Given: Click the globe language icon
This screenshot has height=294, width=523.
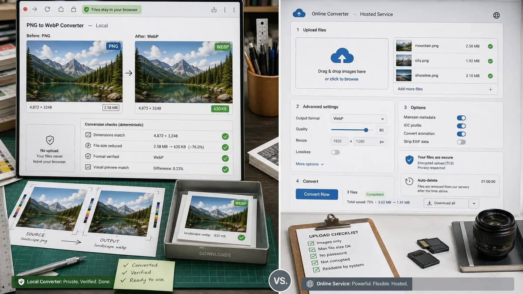Looking at the screenshot, I should pos(496,15).
